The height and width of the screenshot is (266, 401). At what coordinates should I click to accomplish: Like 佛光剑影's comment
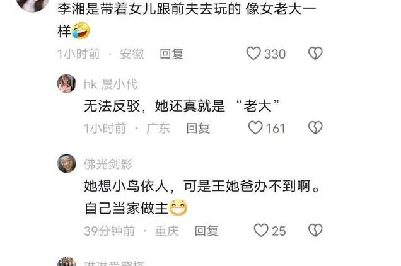[261, 230]
